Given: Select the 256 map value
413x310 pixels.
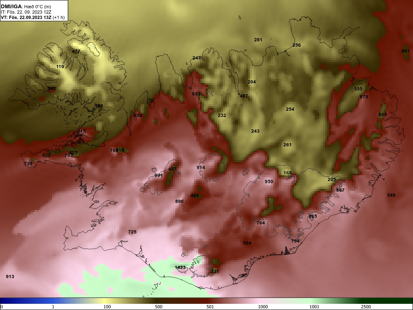Looking at the screenshot, I should pos(297,45).
